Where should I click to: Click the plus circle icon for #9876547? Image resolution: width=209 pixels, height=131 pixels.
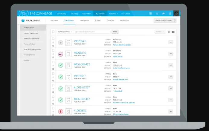(x=53, y=81)
